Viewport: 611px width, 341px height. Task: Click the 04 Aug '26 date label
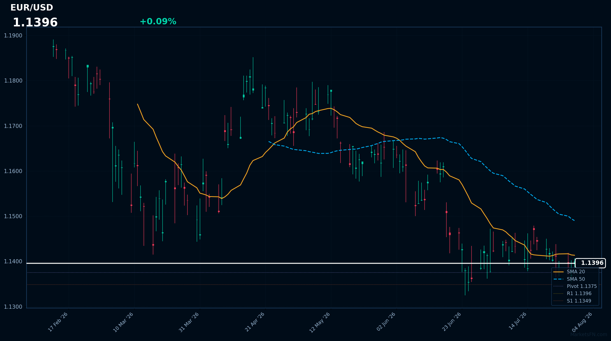click(582, 322)
